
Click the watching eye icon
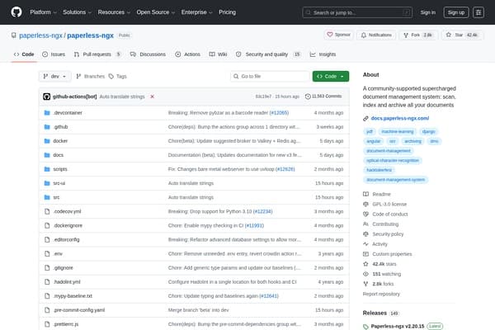tap(365, 274)
